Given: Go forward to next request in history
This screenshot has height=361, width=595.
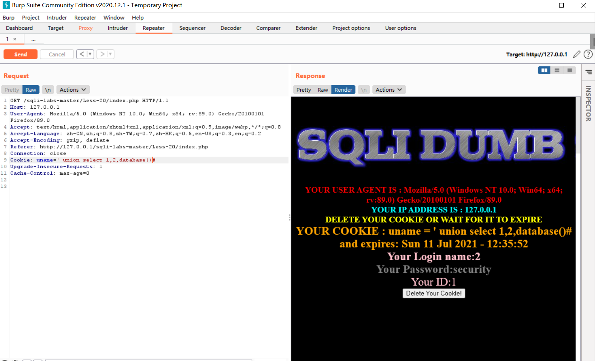Looking at the screenshot, I should pos(102,54).
